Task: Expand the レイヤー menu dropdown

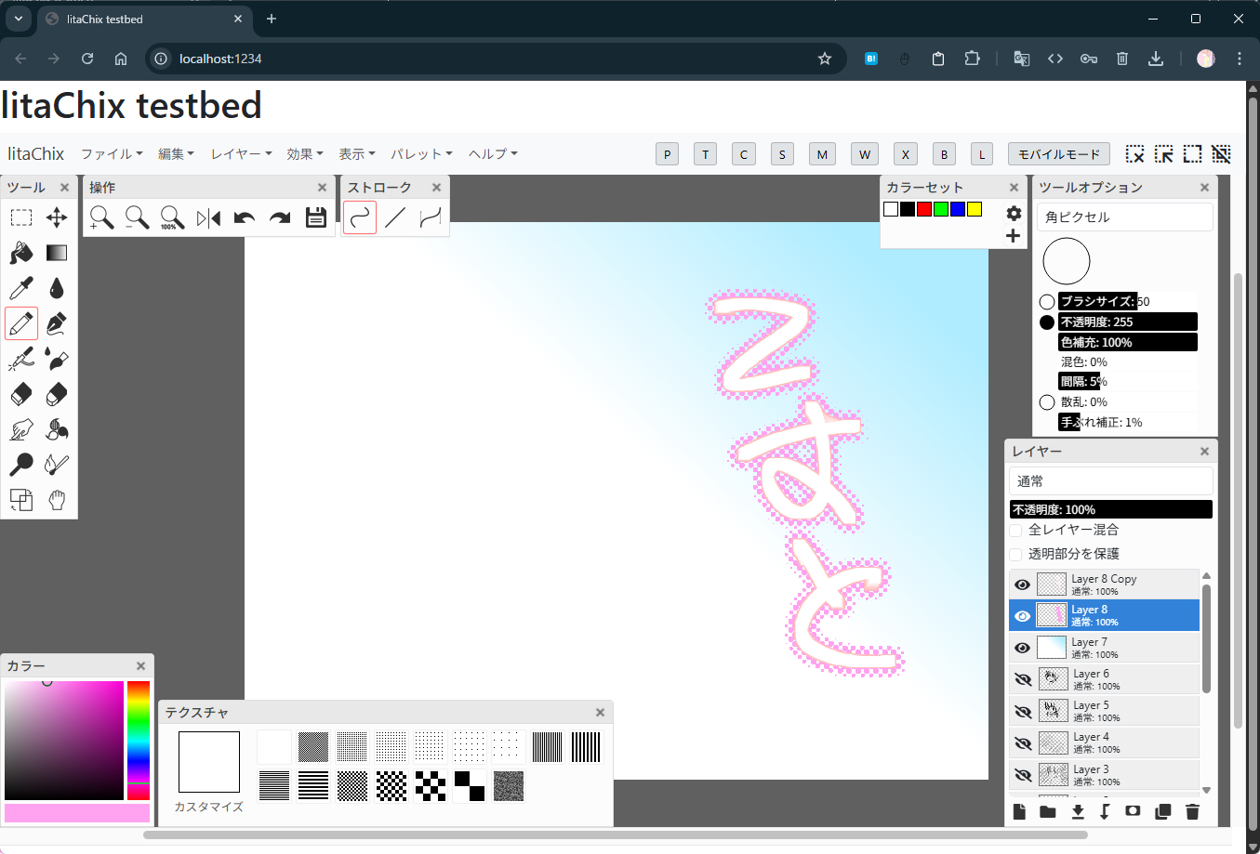Action: coord(241,154)
